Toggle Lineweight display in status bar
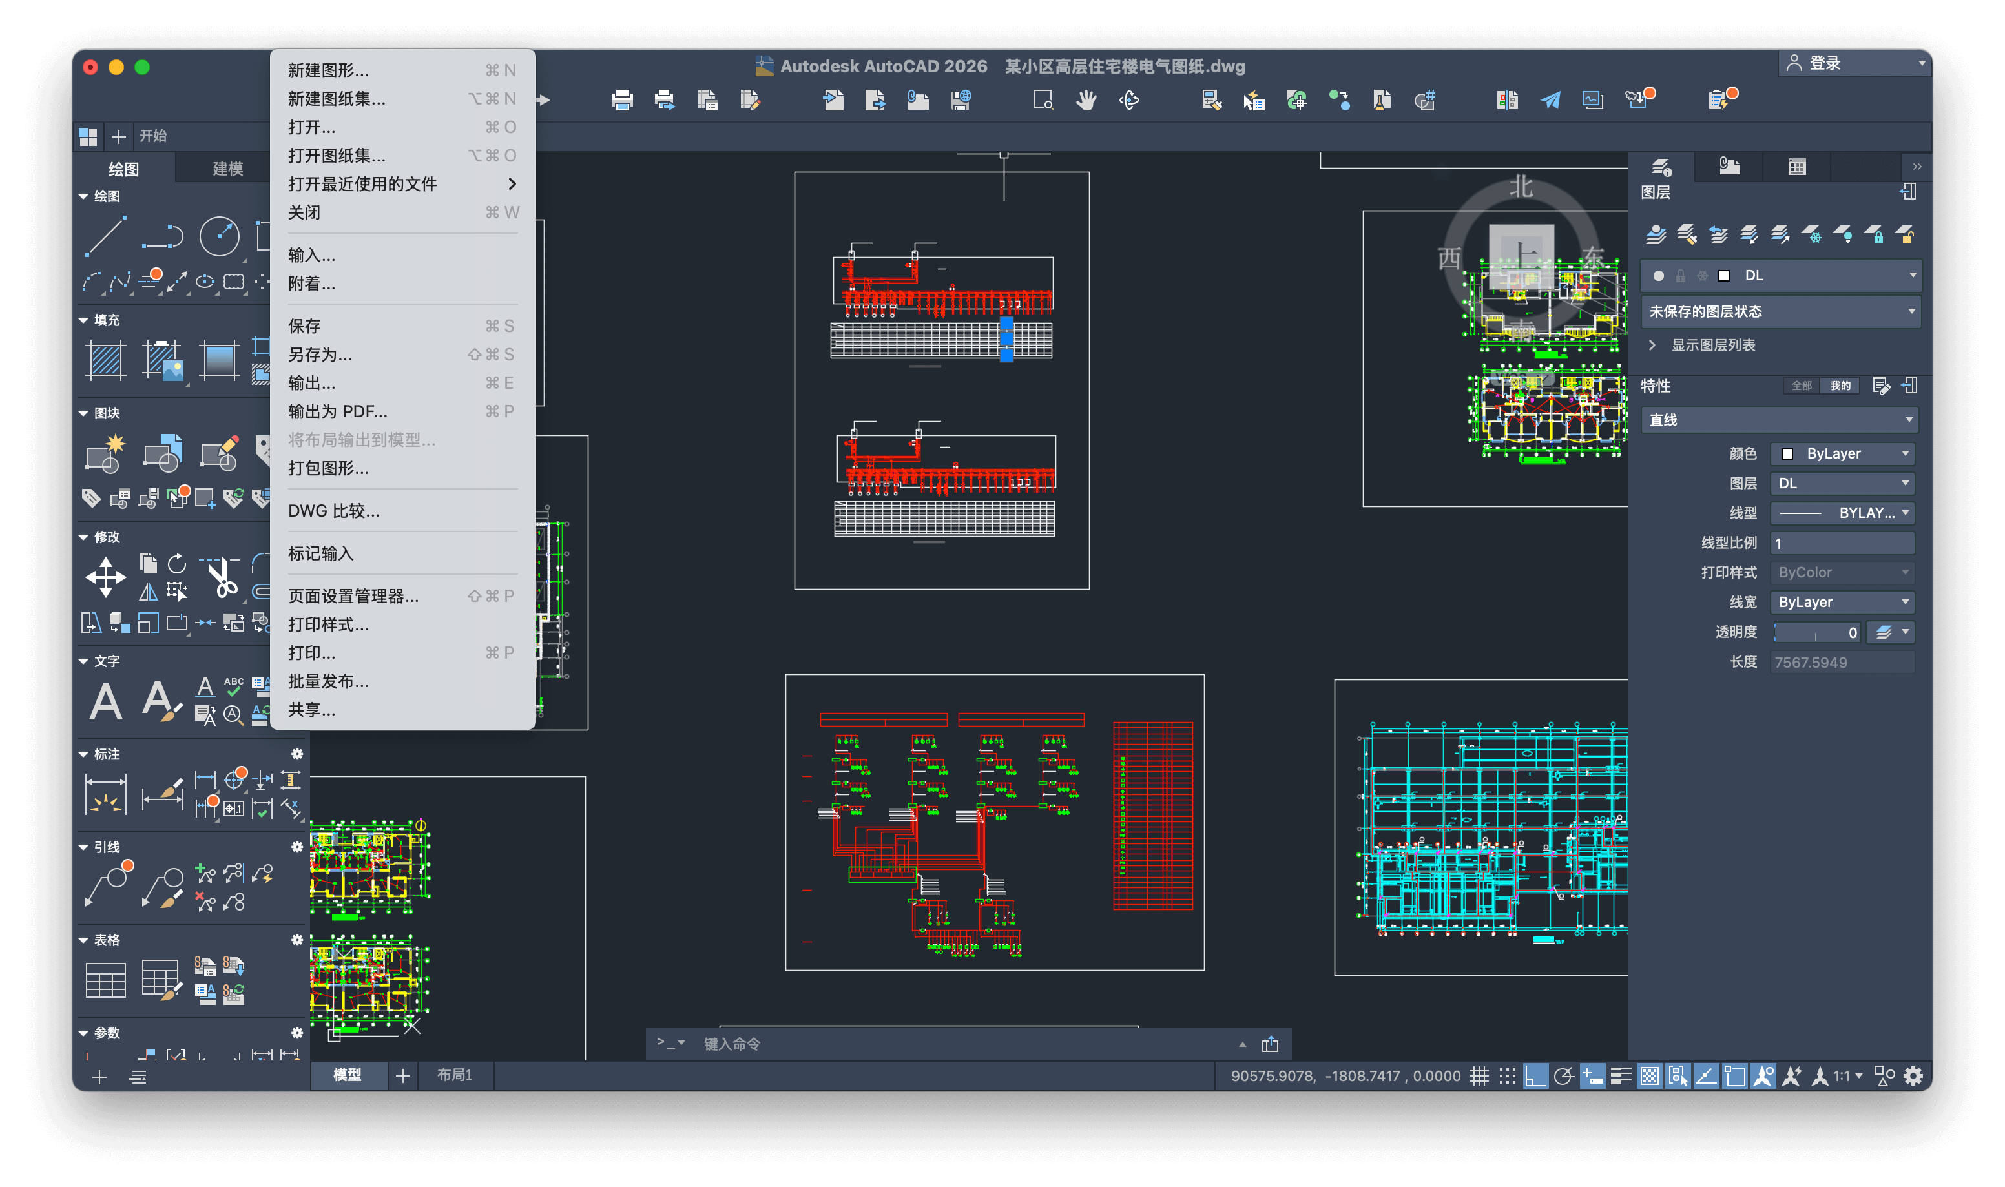 pos(1620,1076)
